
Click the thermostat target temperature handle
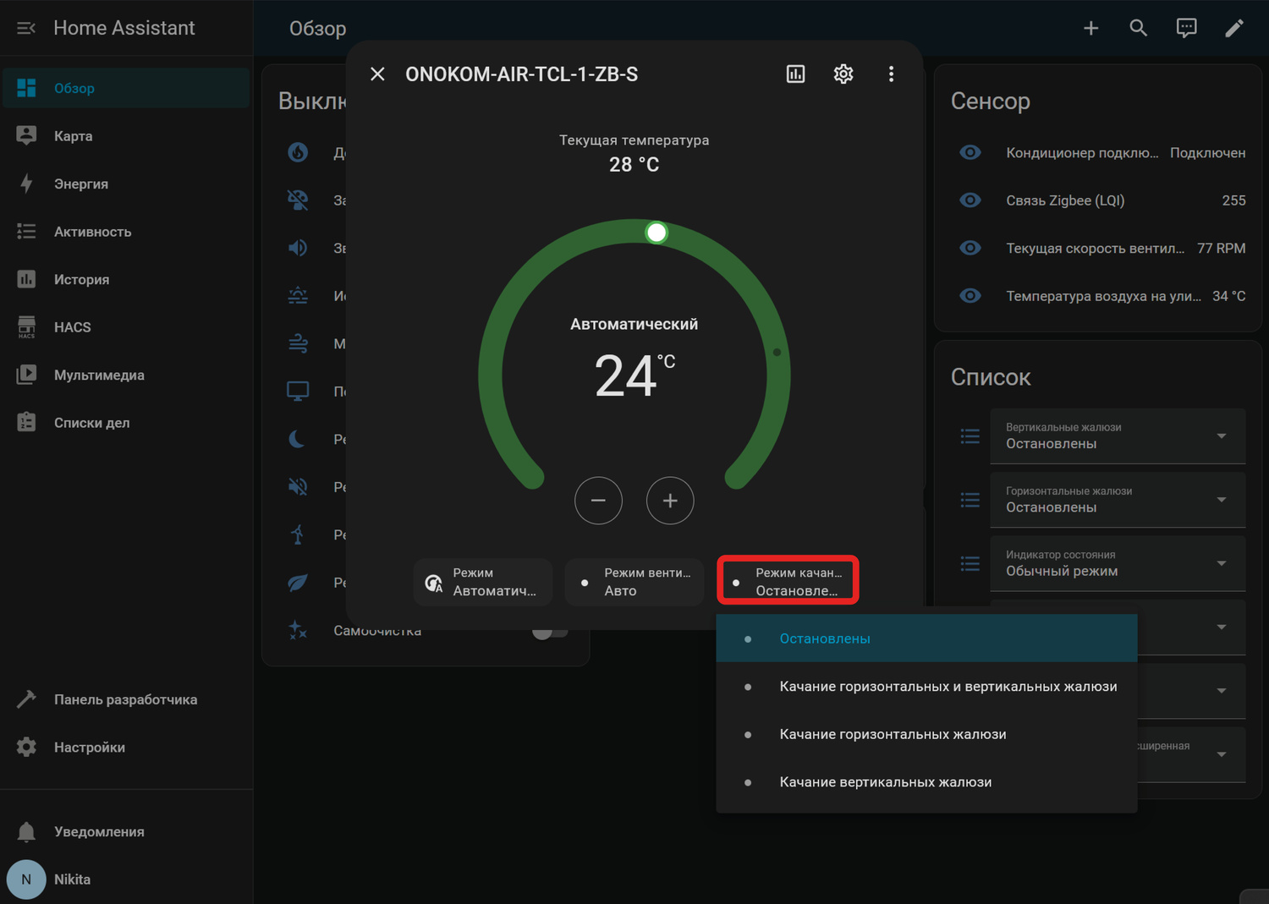656,233
